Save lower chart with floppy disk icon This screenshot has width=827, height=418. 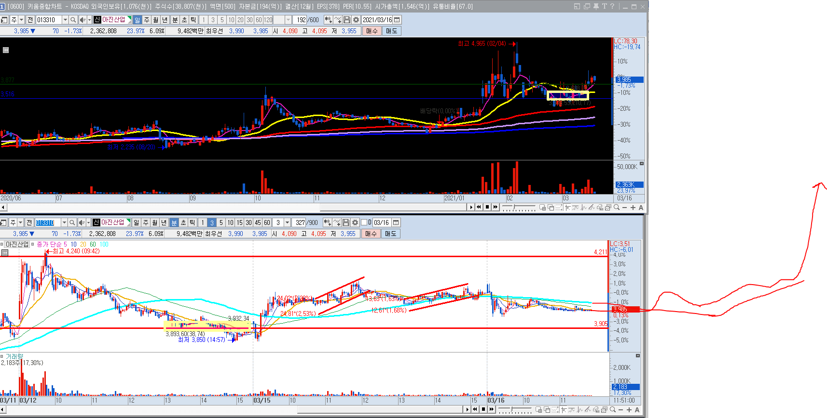coord(346,222)
